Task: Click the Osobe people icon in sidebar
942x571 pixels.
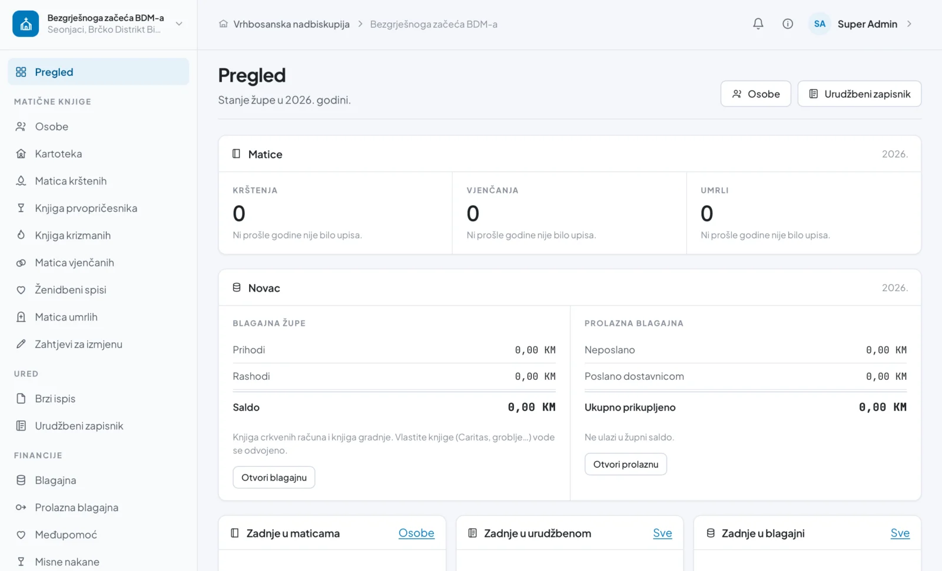Action: point(21,126)
